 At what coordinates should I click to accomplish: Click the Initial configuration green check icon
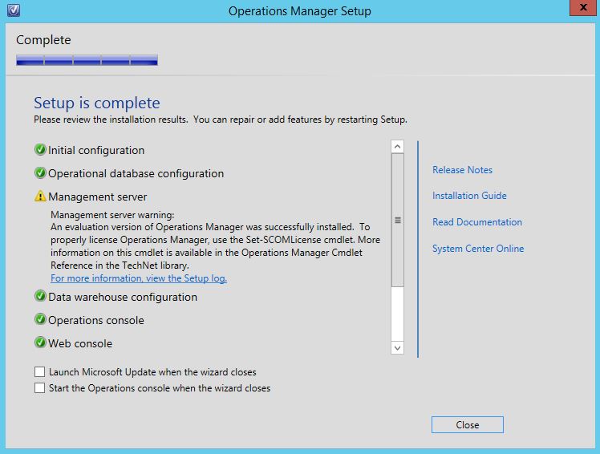pyautogui.click(x=40, y=150)
